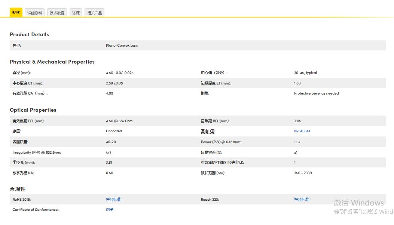Viewport: 394px width, 225px height.
Task: Go to the 资源 tab
Action: pyautogui.click(x=76, y=13)
